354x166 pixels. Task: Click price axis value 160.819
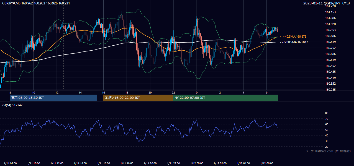[x=330, y=42]
